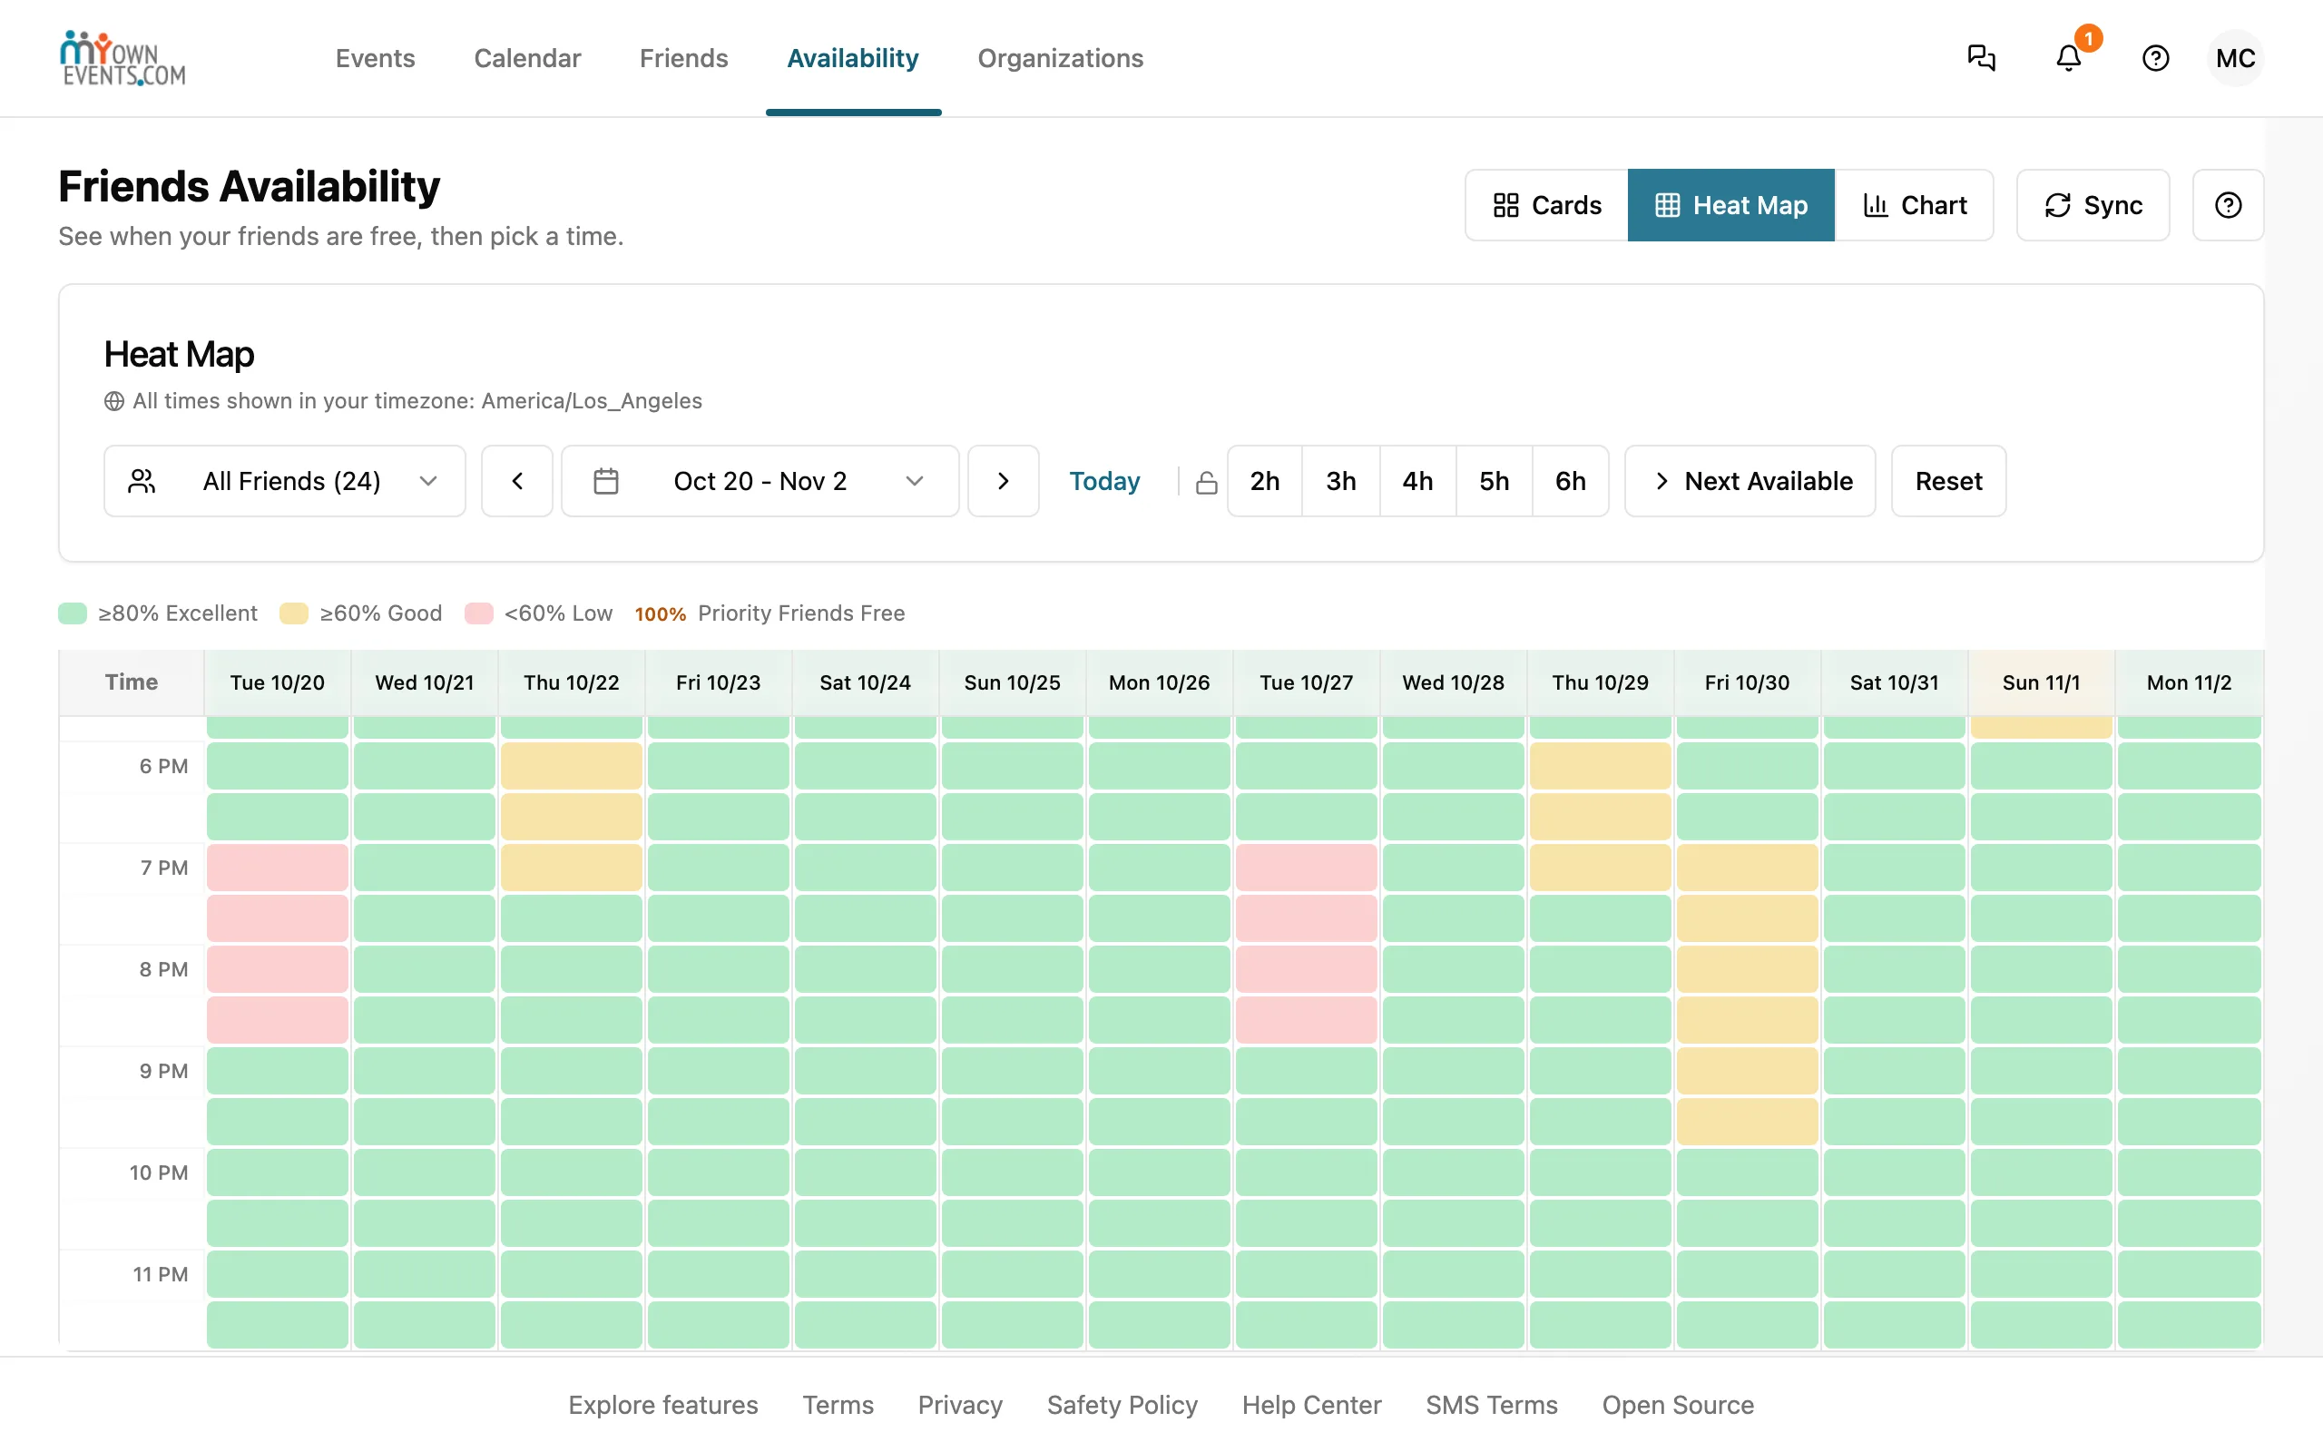Click the <60% Low legend entry
The height and width of the screenshot is (1452, 2323).
pos(538,613)
